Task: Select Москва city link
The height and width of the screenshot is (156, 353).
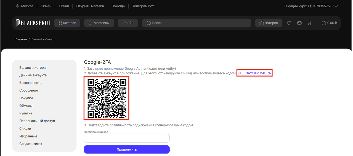Action: pos(27,6)
